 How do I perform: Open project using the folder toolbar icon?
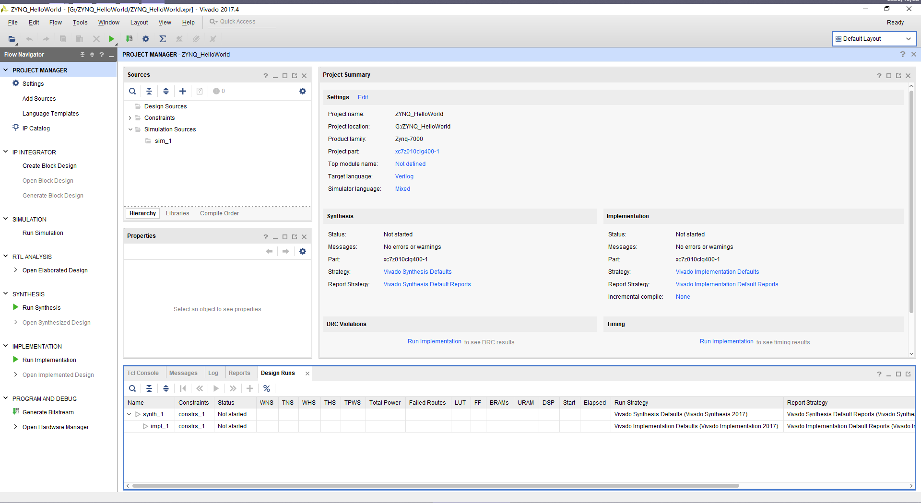click(x=12, y=39)
